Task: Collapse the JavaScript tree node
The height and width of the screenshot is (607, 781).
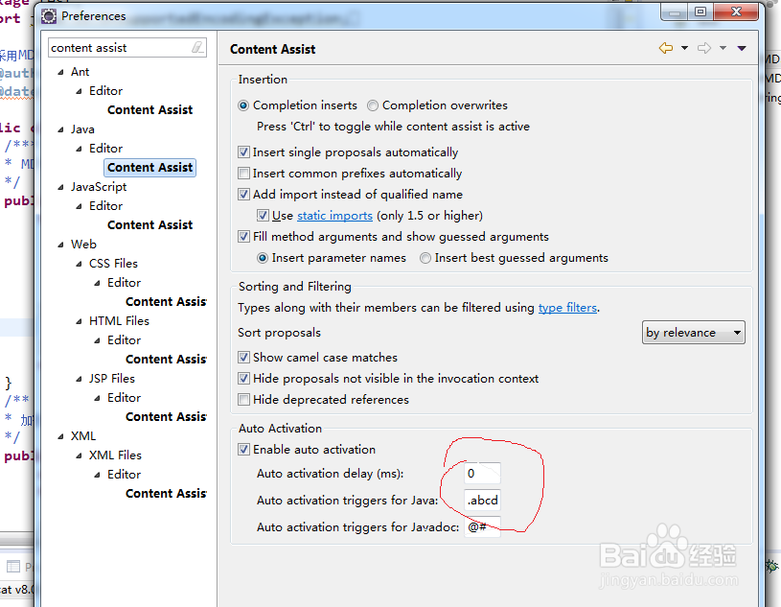Action: [x=60, y=187]
